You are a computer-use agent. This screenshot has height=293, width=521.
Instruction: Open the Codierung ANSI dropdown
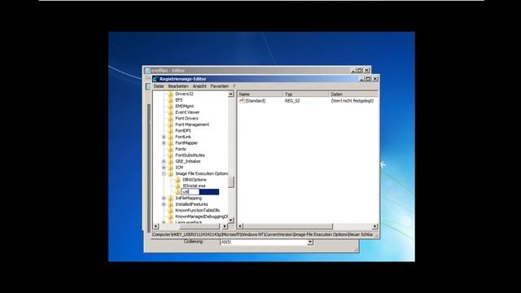[309, 243]
